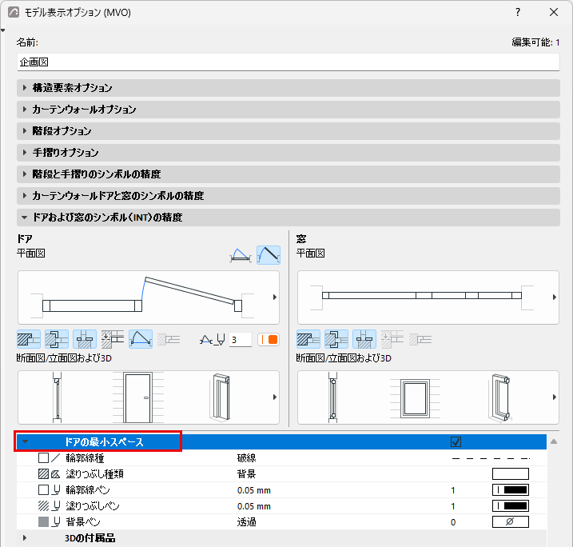Click pen number 0 in 背景ペン row
Viewport: 573px width, 547px height.
click(453, 522)
